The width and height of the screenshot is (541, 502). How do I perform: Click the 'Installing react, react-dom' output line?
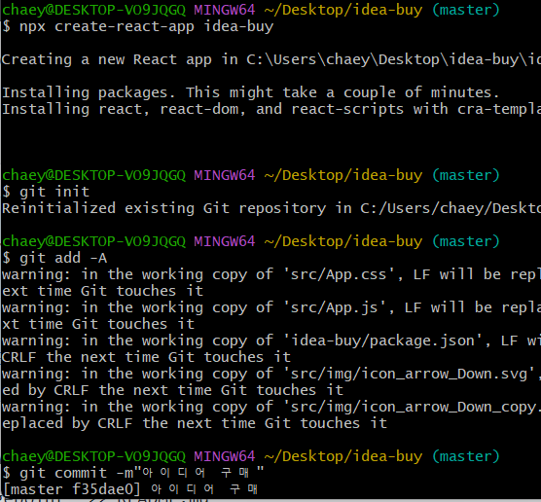271,109
